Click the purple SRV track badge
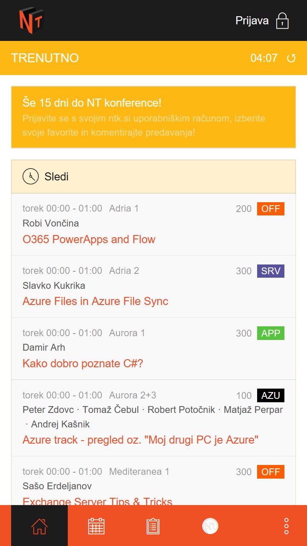Viewport: 307px width, 546px height. point(270,271)
